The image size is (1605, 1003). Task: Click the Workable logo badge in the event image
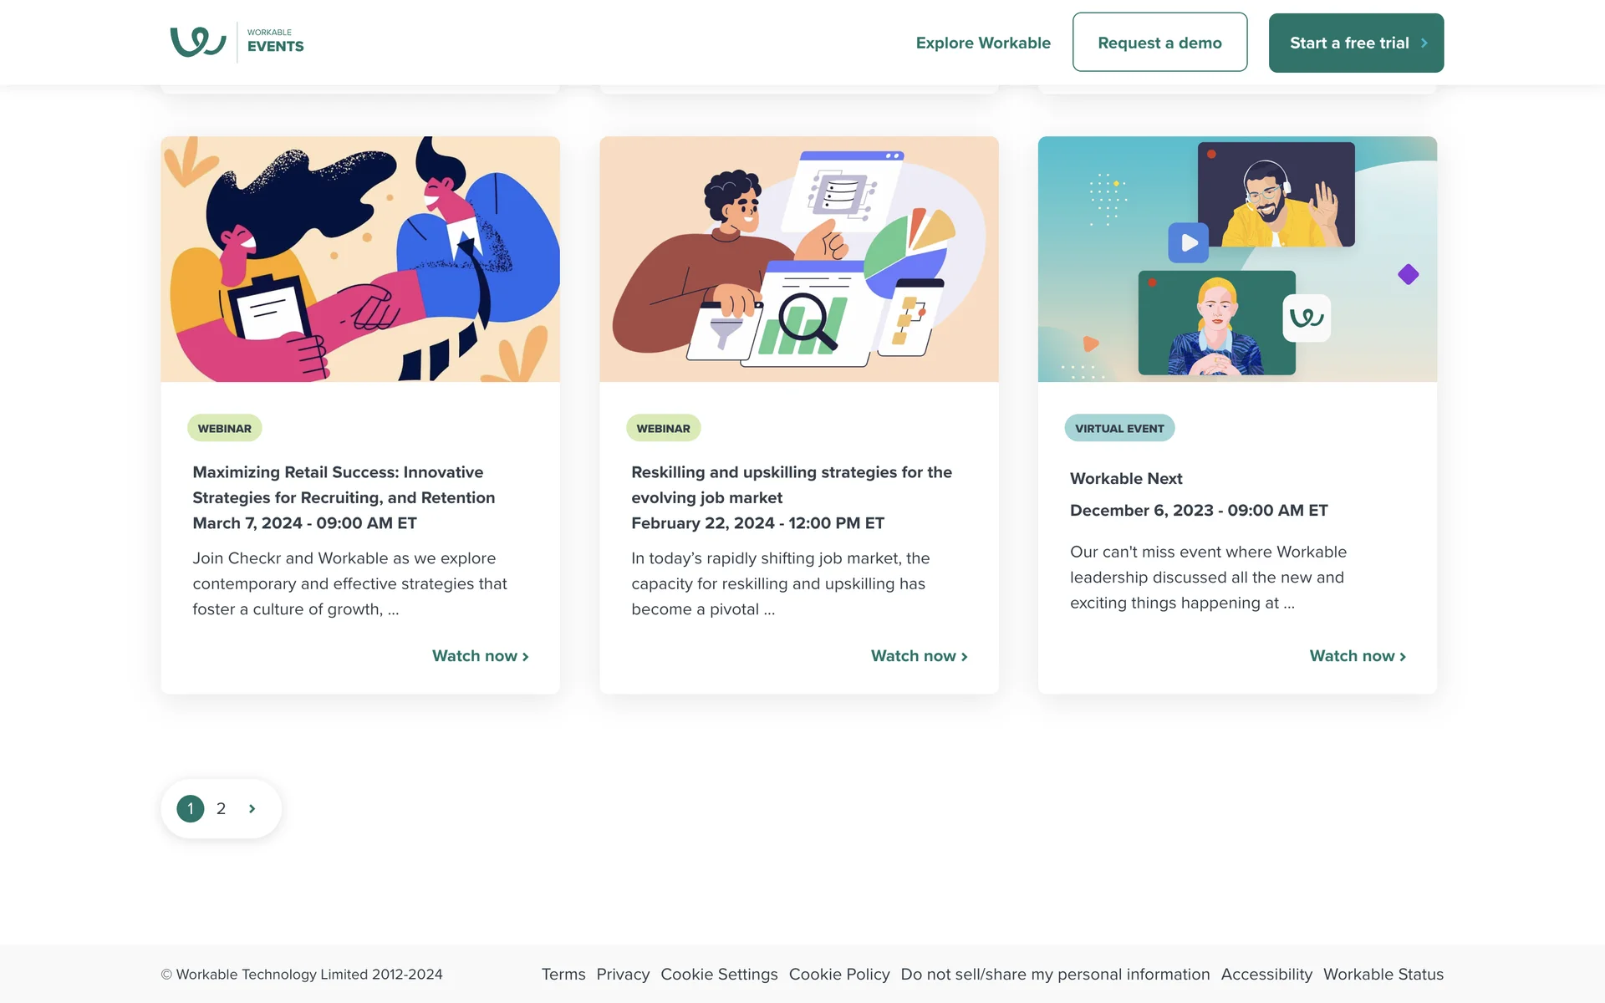[1306, 318]
